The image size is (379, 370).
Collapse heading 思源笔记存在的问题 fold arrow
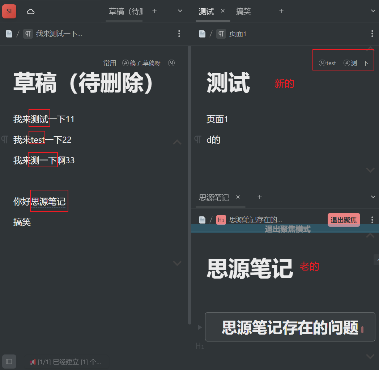[x=200, y=327]
